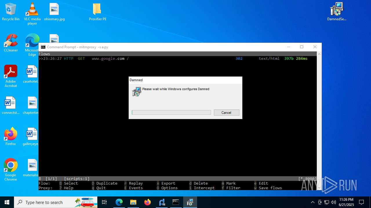Switch to Proxifier PE taskbar app
Image resolution: width=371 pixels, height=208 pixels.
(162, 202)
